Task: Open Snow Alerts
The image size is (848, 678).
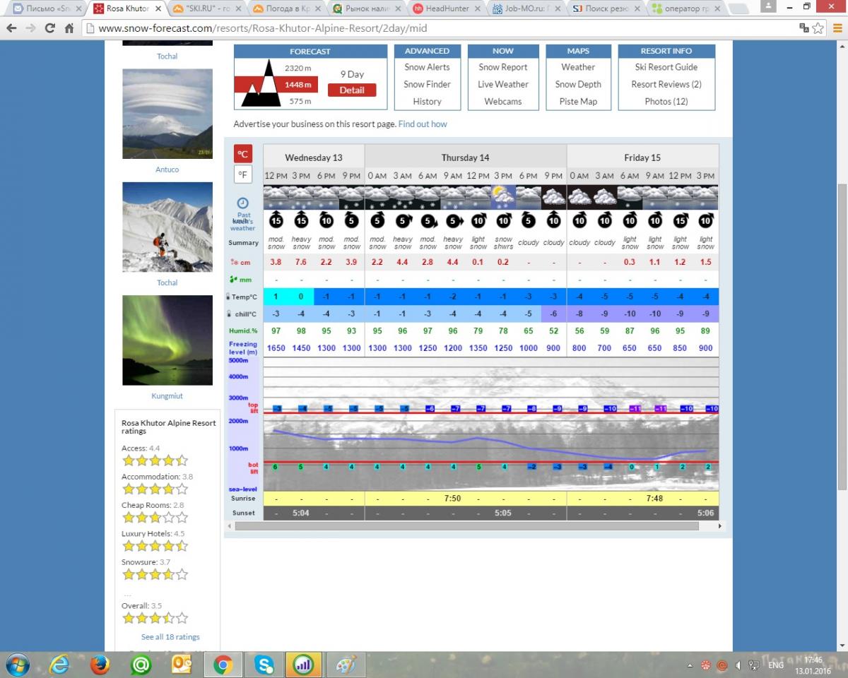Action: pyautogui.click(x=427, y=67)
